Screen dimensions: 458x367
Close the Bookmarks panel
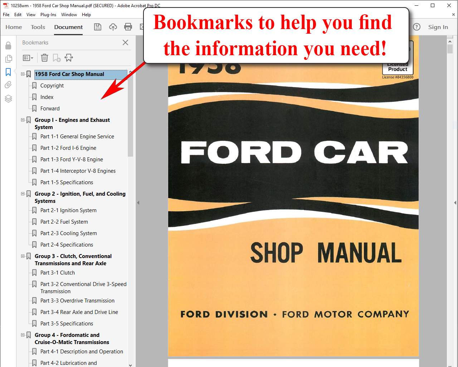(x=125, y=42)
